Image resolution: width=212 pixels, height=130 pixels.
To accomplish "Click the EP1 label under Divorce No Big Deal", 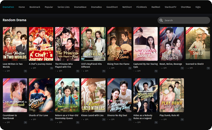I will (x=113, y=119).
